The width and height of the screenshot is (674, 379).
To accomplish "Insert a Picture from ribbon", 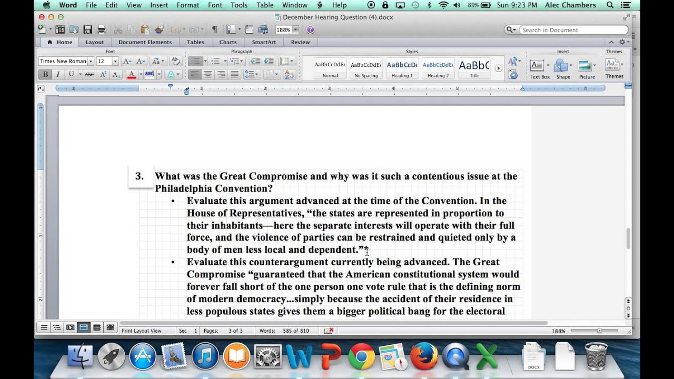I will coord(587,68).
